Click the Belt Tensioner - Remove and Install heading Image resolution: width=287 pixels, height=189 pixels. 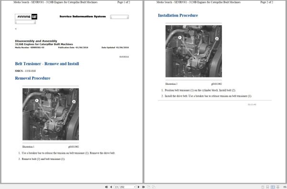[x=47, y=64]
